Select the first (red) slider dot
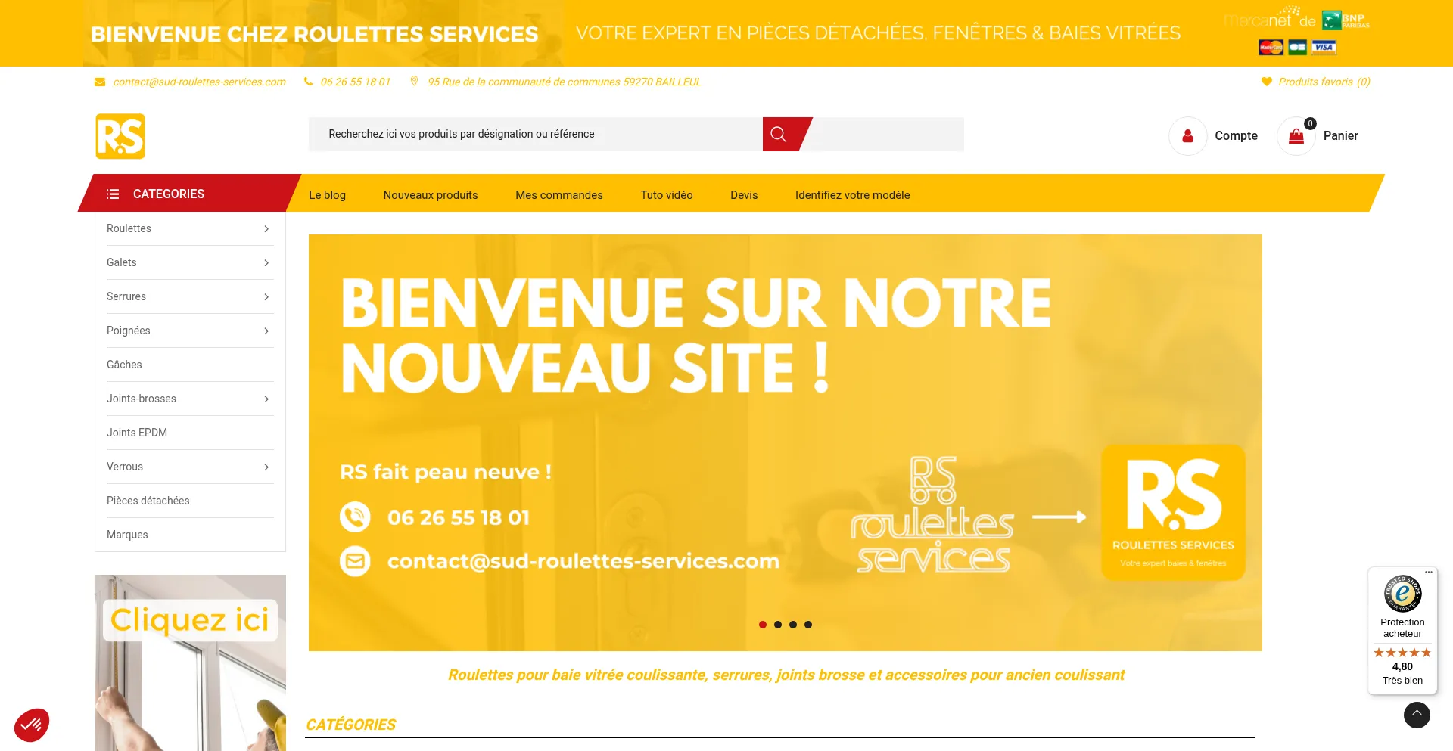1453x751 pixels. 763,625
